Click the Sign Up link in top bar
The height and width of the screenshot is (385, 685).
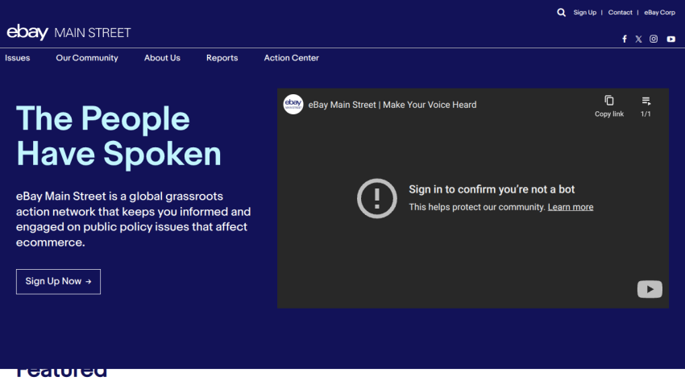click(x=585, y=13)
